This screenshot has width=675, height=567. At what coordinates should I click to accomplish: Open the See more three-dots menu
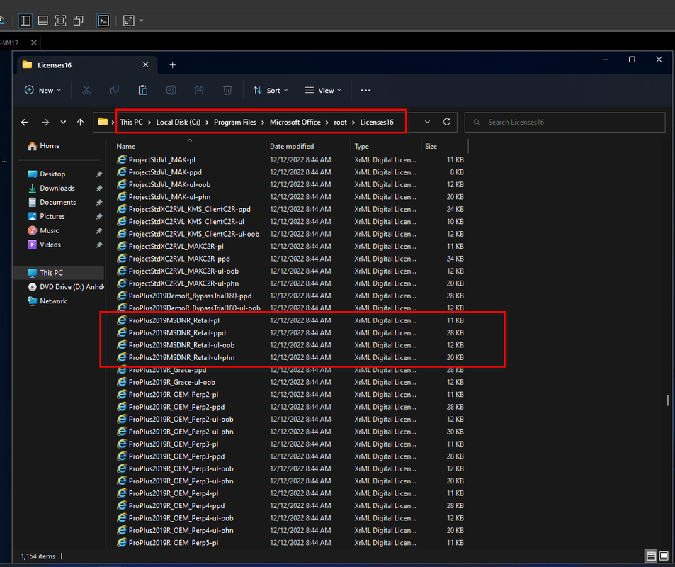pyautogui.click(x=365, y=91)
